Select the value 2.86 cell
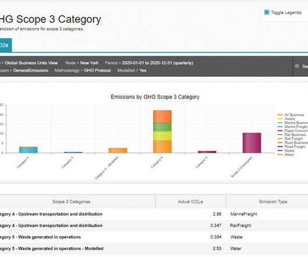The width and height of the screenshot is (308, 257). point(217,214)
